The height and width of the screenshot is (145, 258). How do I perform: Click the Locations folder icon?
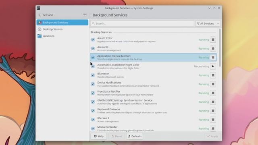point(40,36)
